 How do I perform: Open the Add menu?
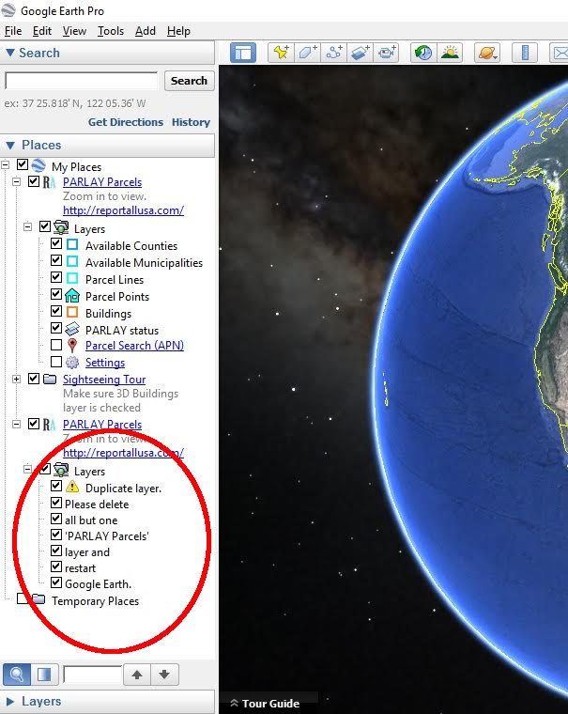(146, 31)
